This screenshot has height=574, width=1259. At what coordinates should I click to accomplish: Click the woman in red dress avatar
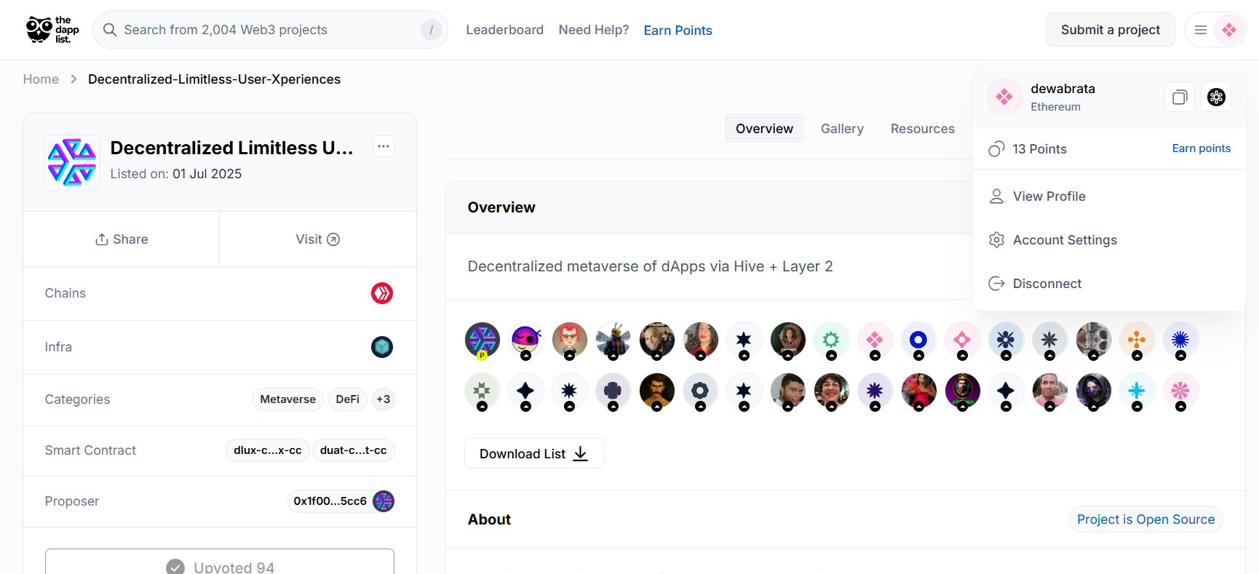[918, 391]
